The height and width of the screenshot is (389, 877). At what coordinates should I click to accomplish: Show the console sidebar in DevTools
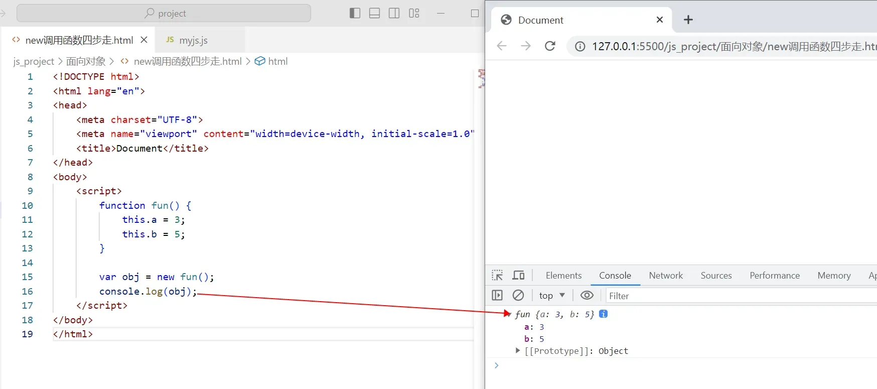coord(497,295)
